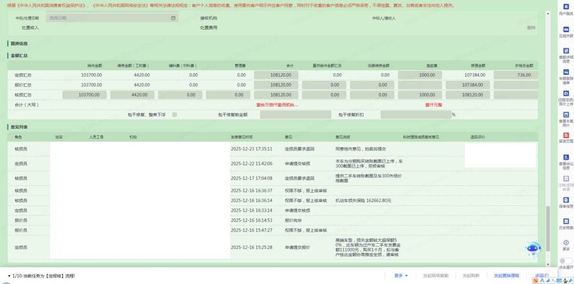
Task: Click the 返回(F) button
Action: click(x=541, y=276)
